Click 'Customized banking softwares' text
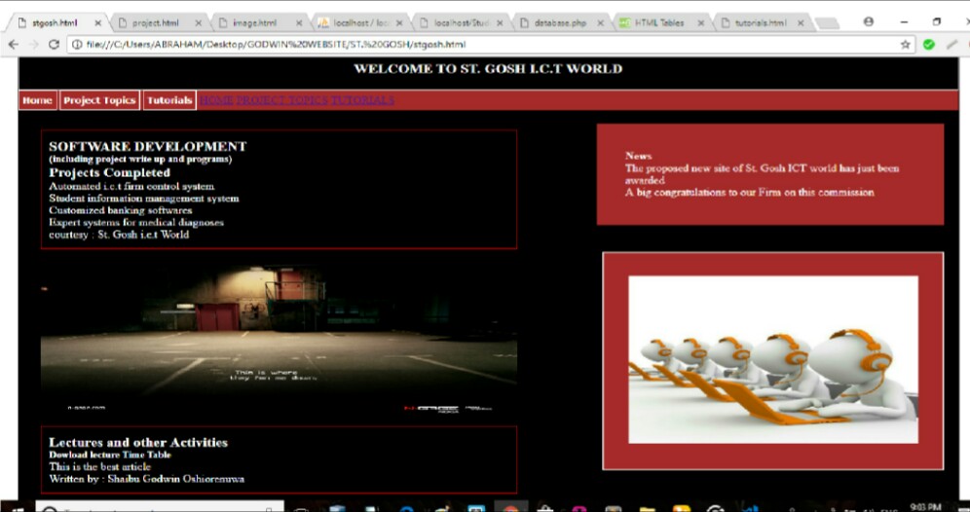Image resolution: width=970 pixels, height=512 pixels. pyautogui.click(x=121, y=210)
